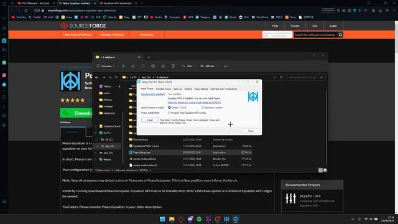Open the Twitter bookmark

pyautogui.click(x=35, y=17)
